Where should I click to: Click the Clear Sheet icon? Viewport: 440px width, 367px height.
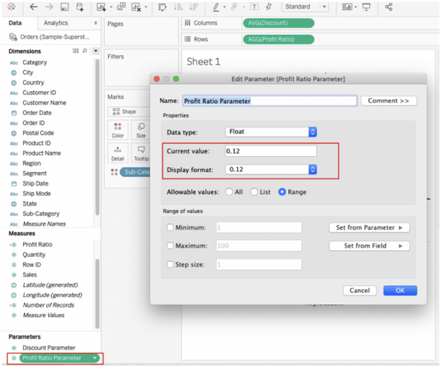[136, 7]
